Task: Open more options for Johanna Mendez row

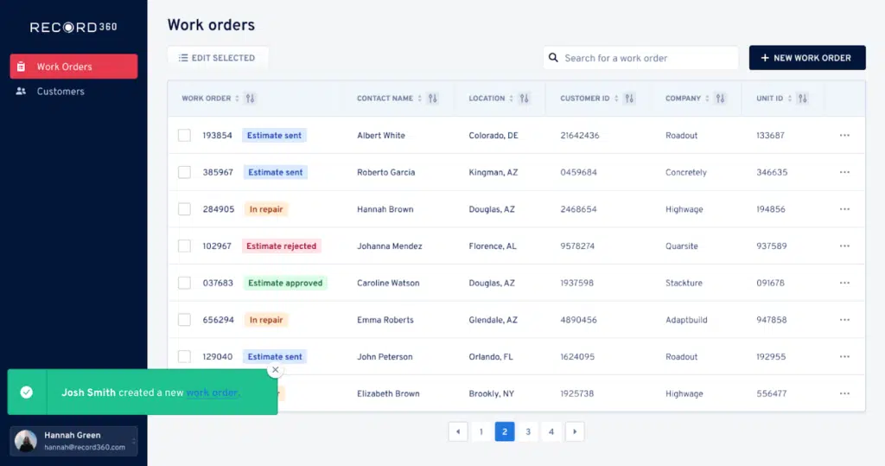Action: point(844,246)
